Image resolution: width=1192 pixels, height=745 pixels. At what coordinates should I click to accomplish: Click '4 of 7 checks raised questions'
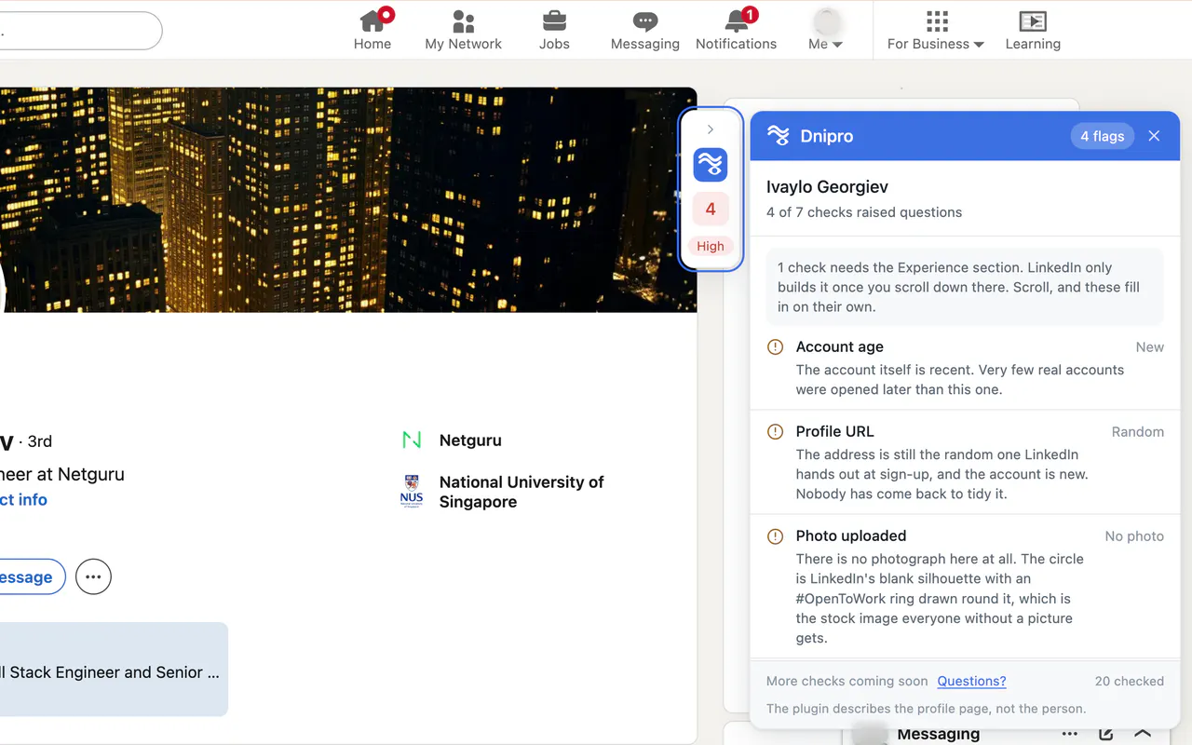pos(864,212)
